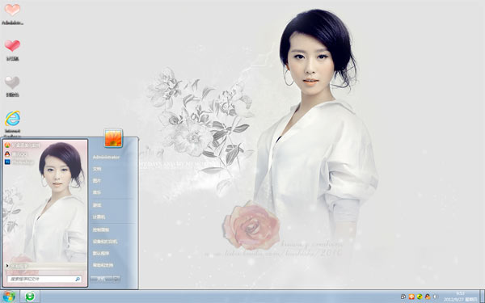485x303 pixels.
Task: Click the Start menu search box
Action: click(44, 279)
